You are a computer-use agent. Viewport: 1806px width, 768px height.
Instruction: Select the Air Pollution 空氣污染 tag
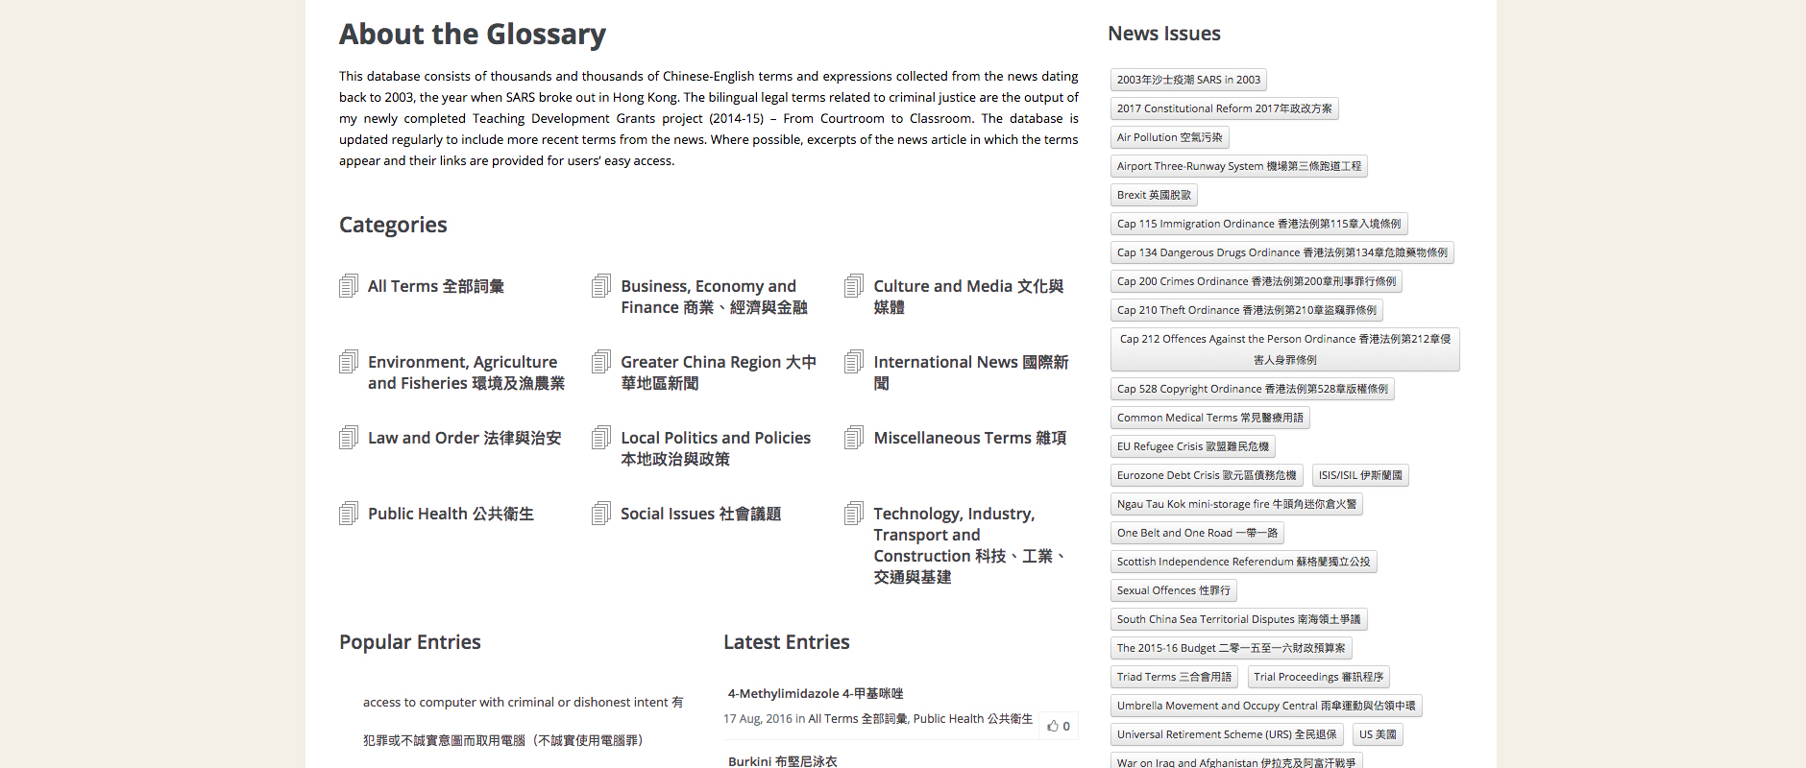tap(1169, 137)
